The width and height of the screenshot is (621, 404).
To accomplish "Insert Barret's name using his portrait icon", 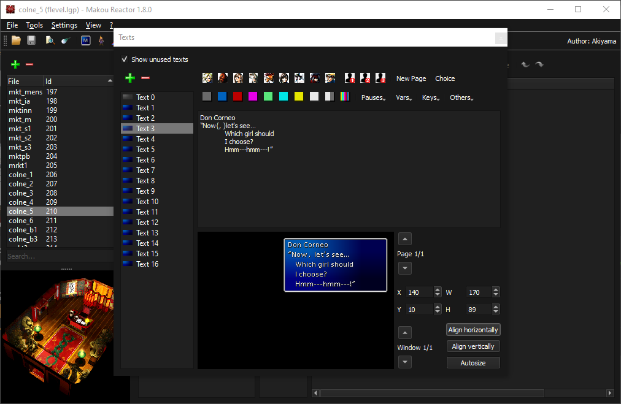I will pyautogui.click(x=223, y=78).
